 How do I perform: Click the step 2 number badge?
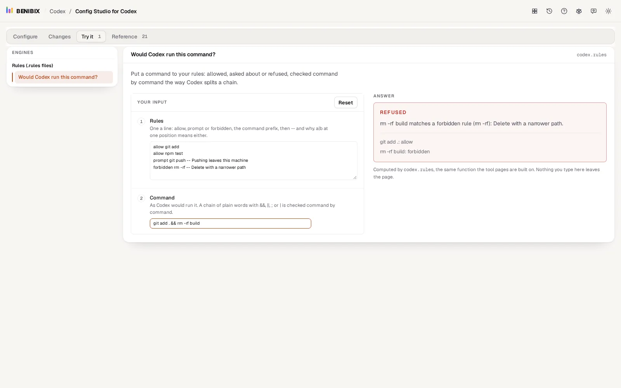tap(141, 198)
